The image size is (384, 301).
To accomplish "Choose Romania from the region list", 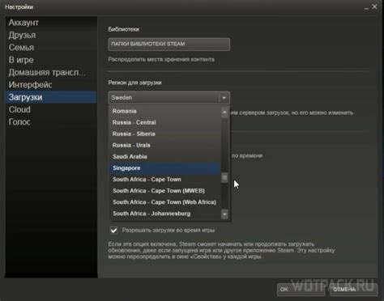I will 164,111.
